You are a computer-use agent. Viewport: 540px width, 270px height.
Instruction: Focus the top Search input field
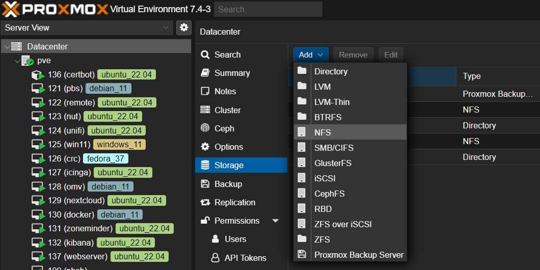268,9
